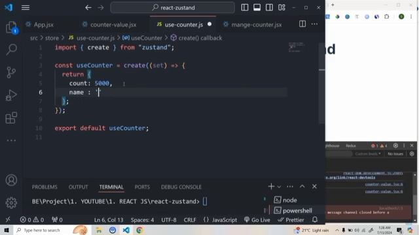Open Source Control view
This screenshot has height=235, width=419.
(11, 72)
